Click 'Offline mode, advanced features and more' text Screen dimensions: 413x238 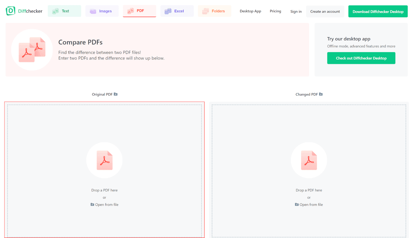[361, 46]
